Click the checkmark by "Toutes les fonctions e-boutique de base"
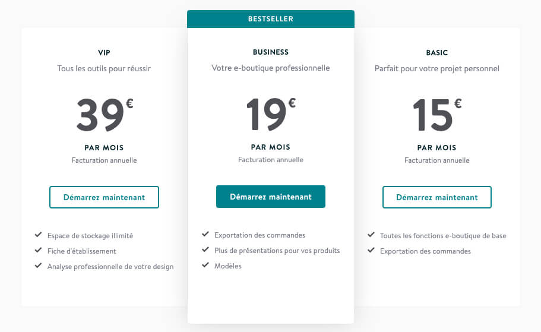 click(x=371, y=235)
